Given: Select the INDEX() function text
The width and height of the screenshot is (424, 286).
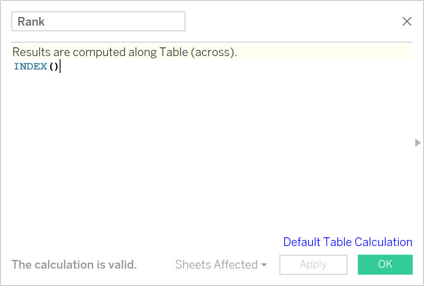Looking at the screenshot, I should (x=35, y=66).
